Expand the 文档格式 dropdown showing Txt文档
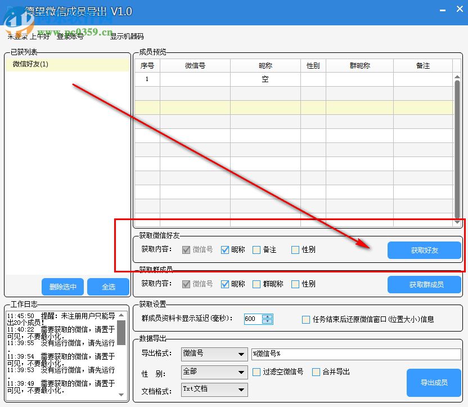This screenshot has width=468, height=407. [242, 390]
